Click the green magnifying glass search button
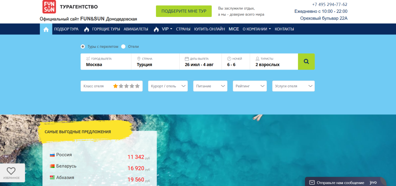396x186 pixels. 306,61
